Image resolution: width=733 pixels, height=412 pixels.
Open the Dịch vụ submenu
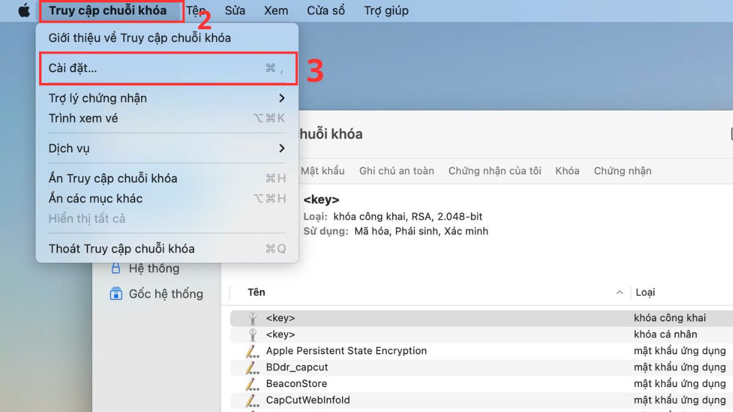coord(69,148)
